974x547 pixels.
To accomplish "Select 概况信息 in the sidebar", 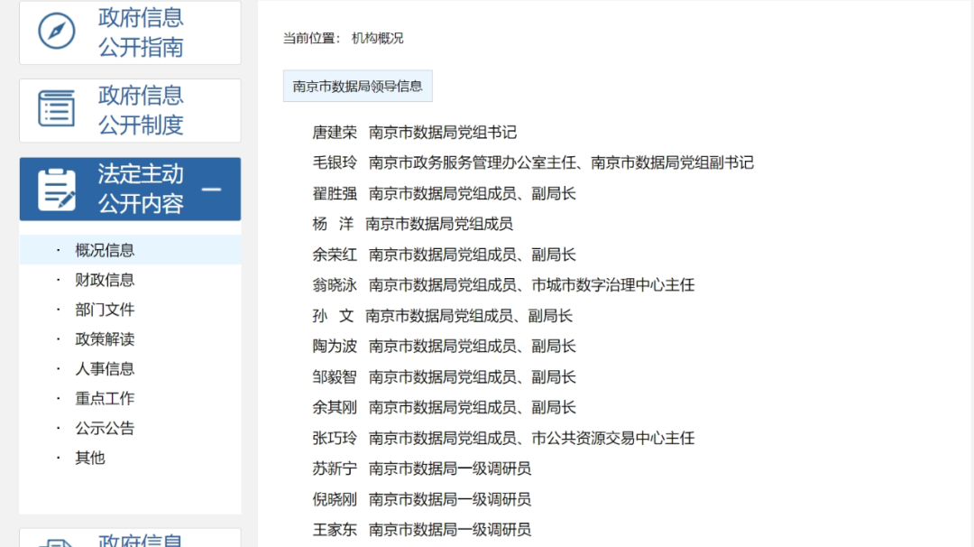I will (x=105, y=250).
